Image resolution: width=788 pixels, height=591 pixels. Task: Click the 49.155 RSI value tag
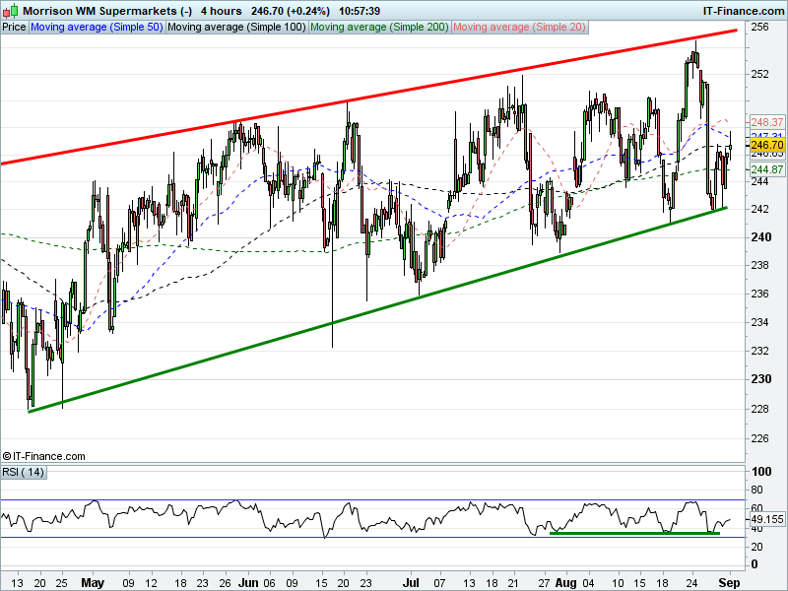click(767, 520)
